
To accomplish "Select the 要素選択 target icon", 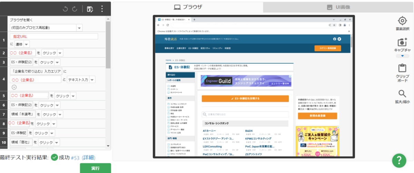I will click(402, 21).
